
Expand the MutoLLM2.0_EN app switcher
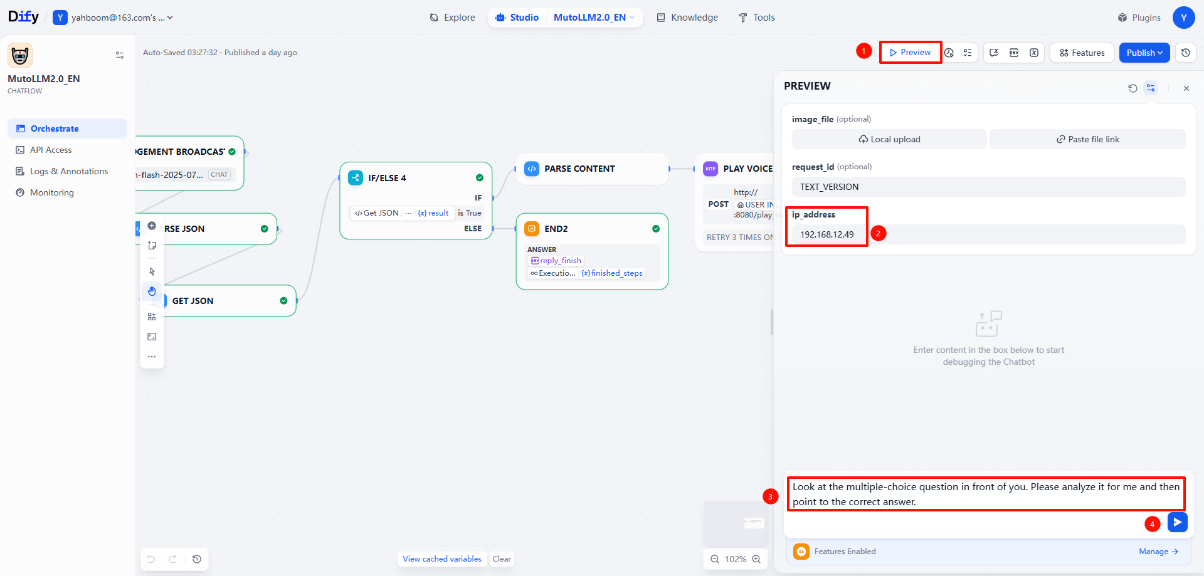594,18
